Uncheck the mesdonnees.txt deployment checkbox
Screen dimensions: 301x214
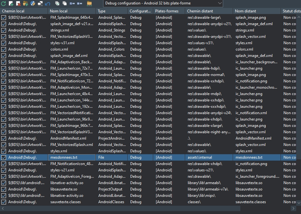(4, 157)
